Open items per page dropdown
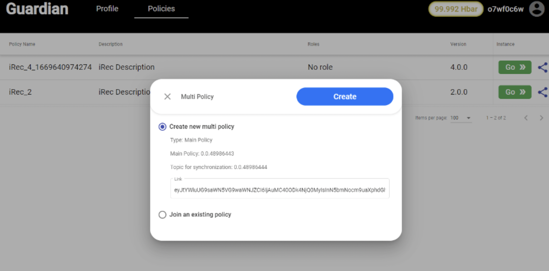549x271 pixels. tap(461, 118)
